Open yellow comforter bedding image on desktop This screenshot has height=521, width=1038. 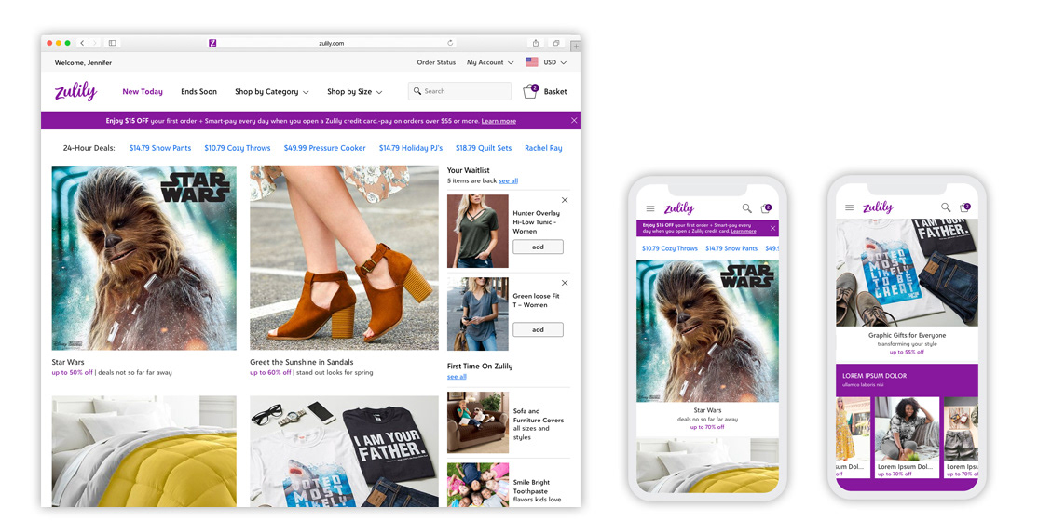pyautogui.click(x=143, y=451)
